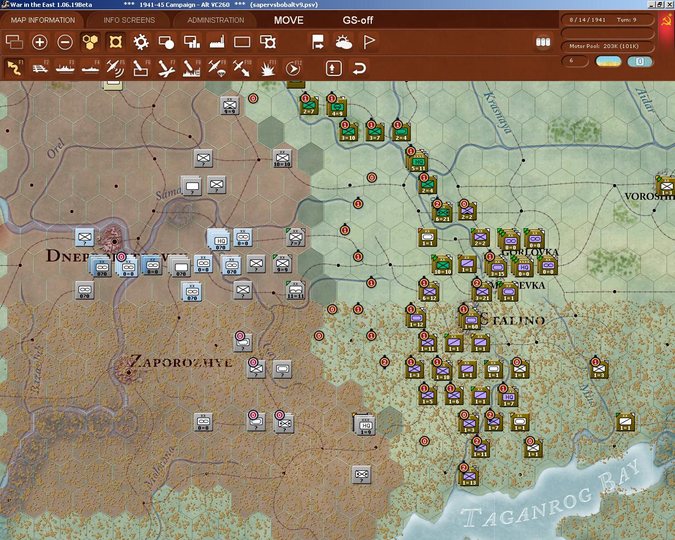Toggle factory locations display
The height and width of the screenshot is (540, 675).
coord(217,42)
